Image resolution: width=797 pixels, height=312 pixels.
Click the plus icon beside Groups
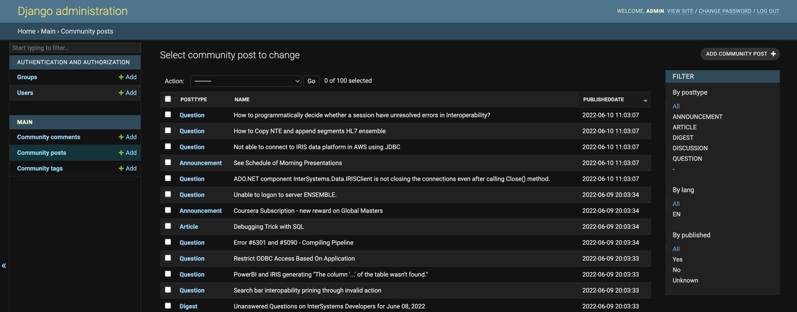point(121,77)
